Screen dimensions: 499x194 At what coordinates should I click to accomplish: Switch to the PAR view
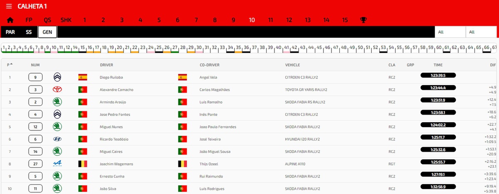10,32
